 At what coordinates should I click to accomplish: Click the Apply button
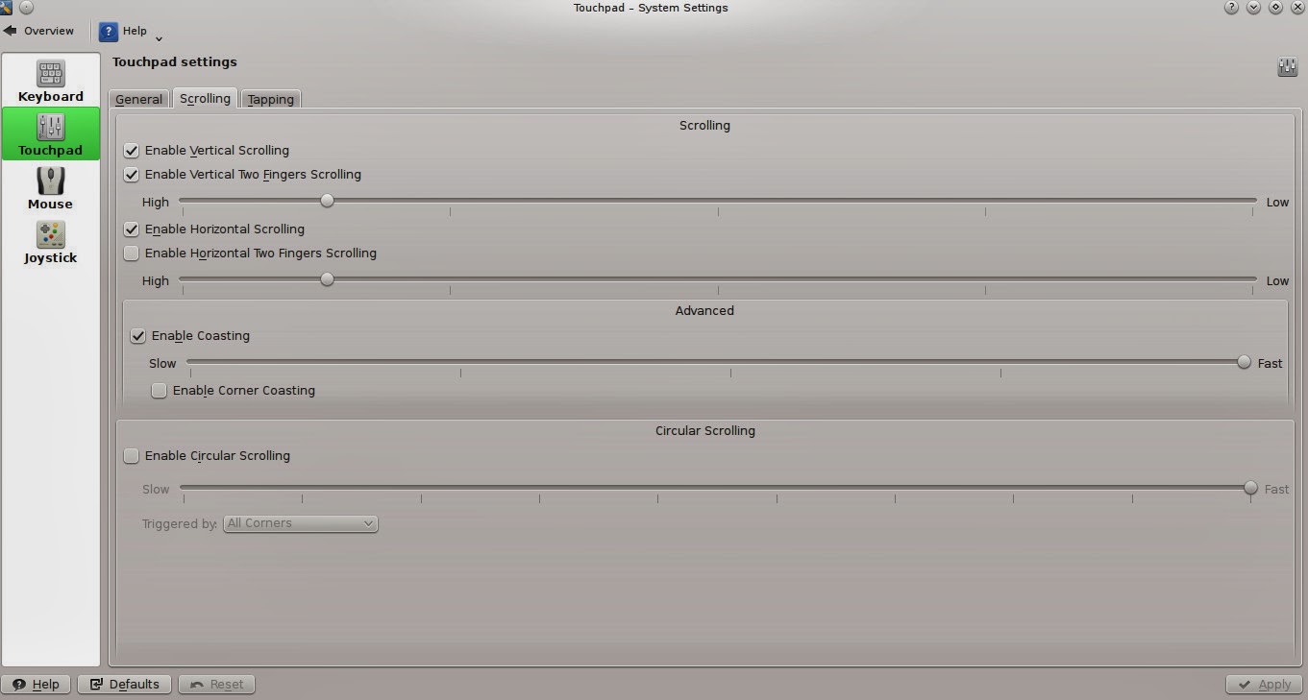click(1265, 685)
